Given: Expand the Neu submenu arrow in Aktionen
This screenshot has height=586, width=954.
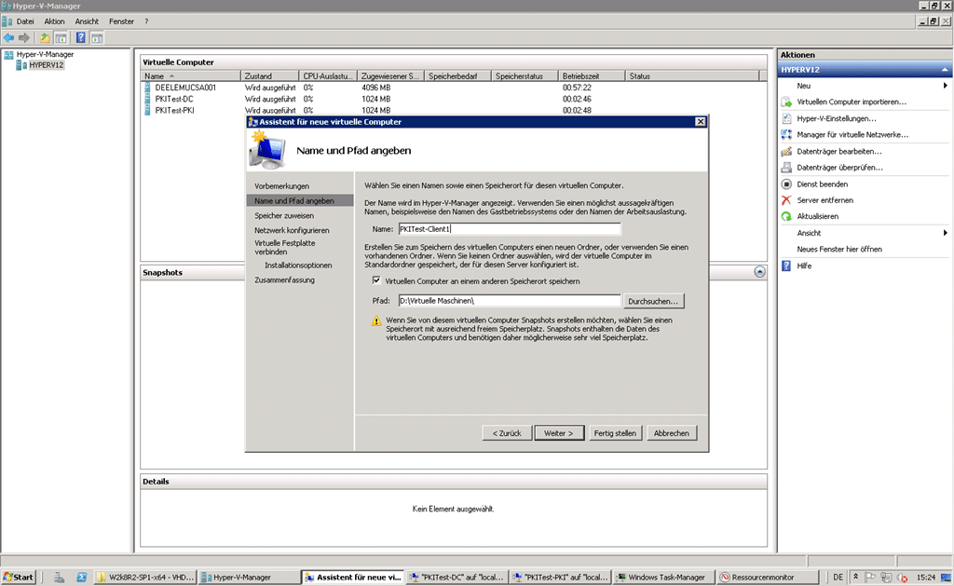Looking at the screenshot, I should (x=945, y=86).
